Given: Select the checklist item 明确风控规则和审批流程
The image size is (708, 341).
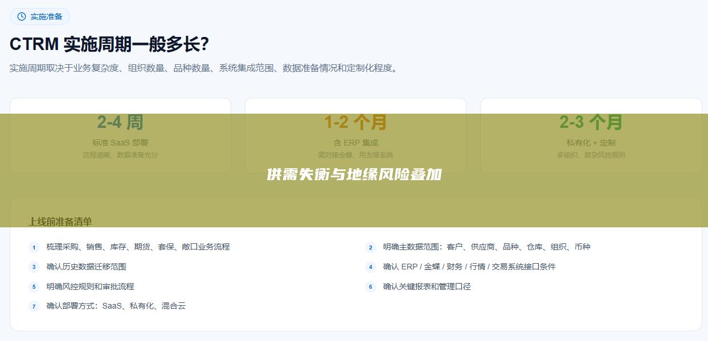Looking at the screenshot, I should pyautogui.click(x=91, y=286).
